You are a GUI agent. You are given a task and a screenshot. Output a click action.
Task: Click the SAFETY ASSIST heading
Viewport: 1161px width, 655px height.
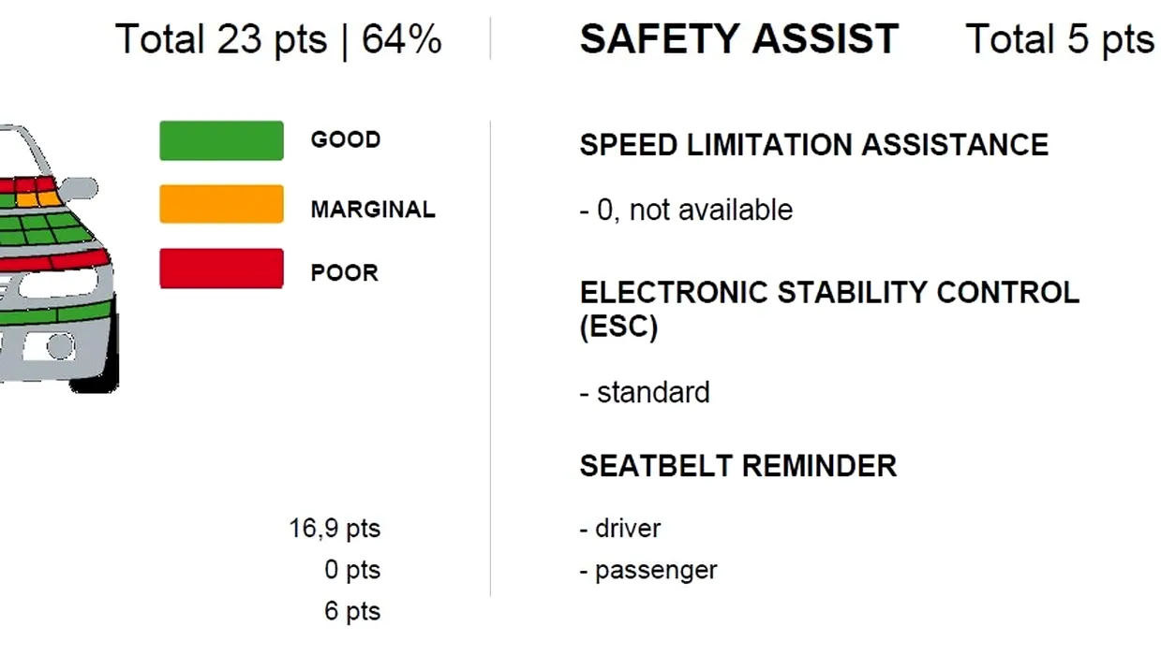[x=739, y=39]
